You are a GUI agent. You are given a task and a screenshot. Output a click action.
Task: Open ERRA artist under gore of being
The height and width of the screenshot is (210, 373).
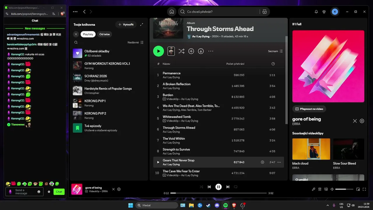point(297,124)
